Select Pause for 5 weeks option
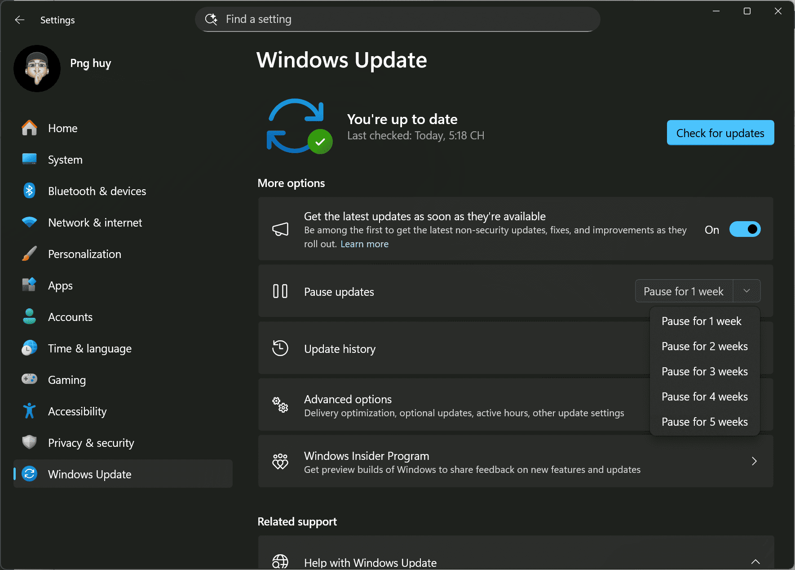The height and width of the screenshot is (570, 795). pyautogui.click(x=704, y=422)
